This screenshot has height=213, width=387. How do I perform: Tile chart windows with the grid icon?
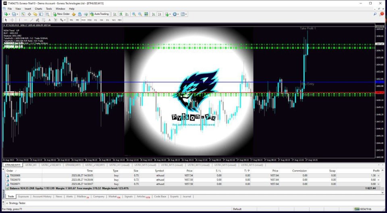coord(146,14)
